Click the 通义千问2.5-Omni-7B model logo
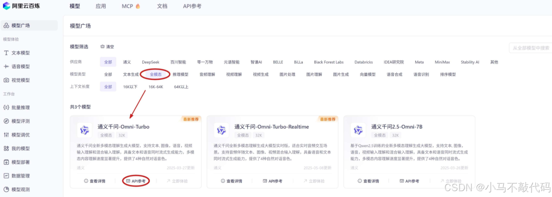Viewport: 552px width, 197px height. [x=358, y=130]
